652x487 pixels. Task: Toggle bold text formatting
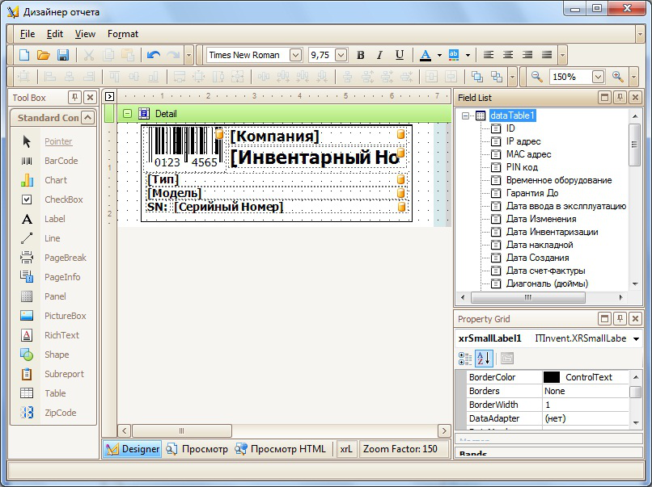(360, 55)
